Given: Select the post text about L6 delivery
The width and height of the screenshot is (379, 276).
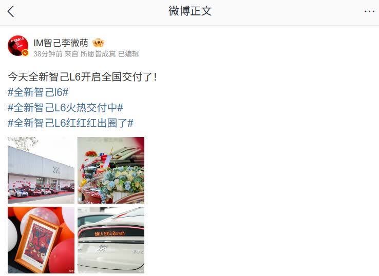Looking at the screenshot, I should tap(82, 77).
